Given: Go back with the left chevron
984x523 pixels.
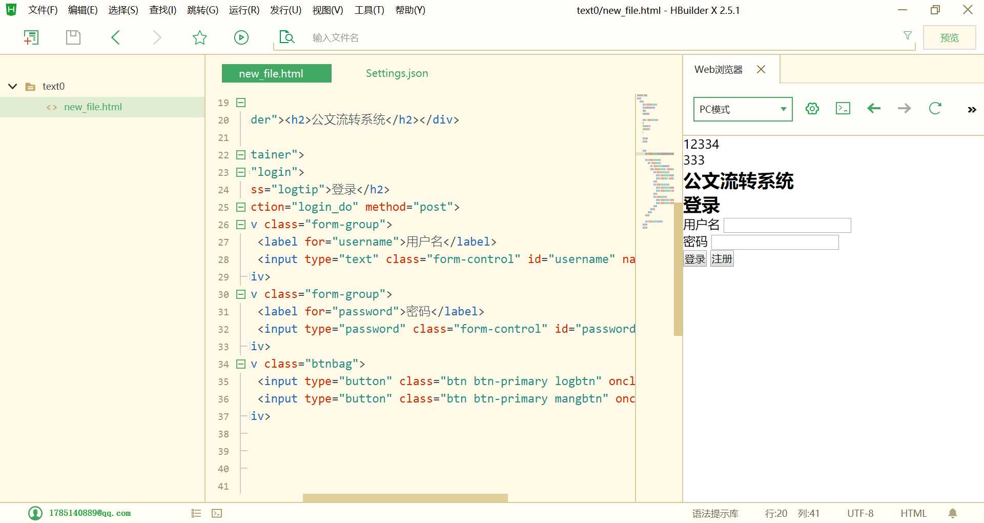Looking at the screenshot, I should 115,37.
